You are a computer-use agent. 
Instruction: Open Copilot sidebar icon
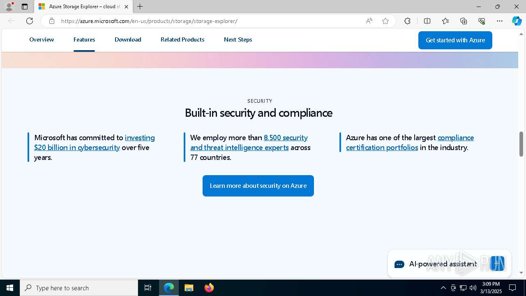(517, 21)
